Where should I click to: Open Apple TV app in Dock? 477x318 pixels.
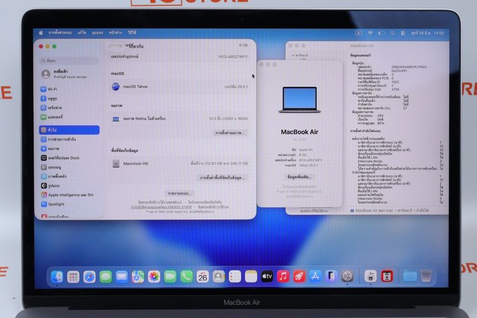pos(267,277)
